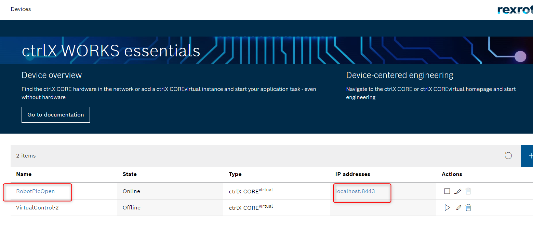Sort by the State column header
The height and width of the screenshot is (246, 533).
coord(130,174)
